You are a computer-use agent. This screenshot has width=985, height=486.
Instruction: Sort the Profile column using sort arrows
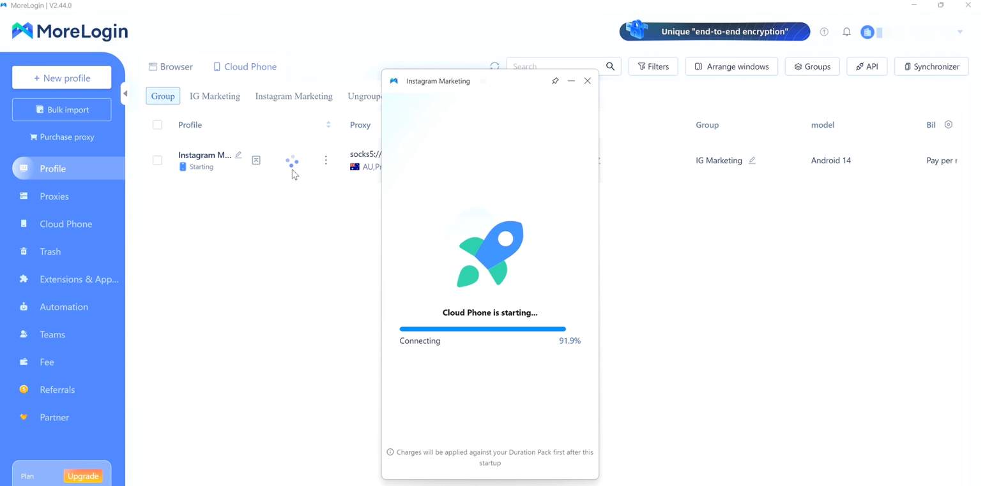[328, 125]
